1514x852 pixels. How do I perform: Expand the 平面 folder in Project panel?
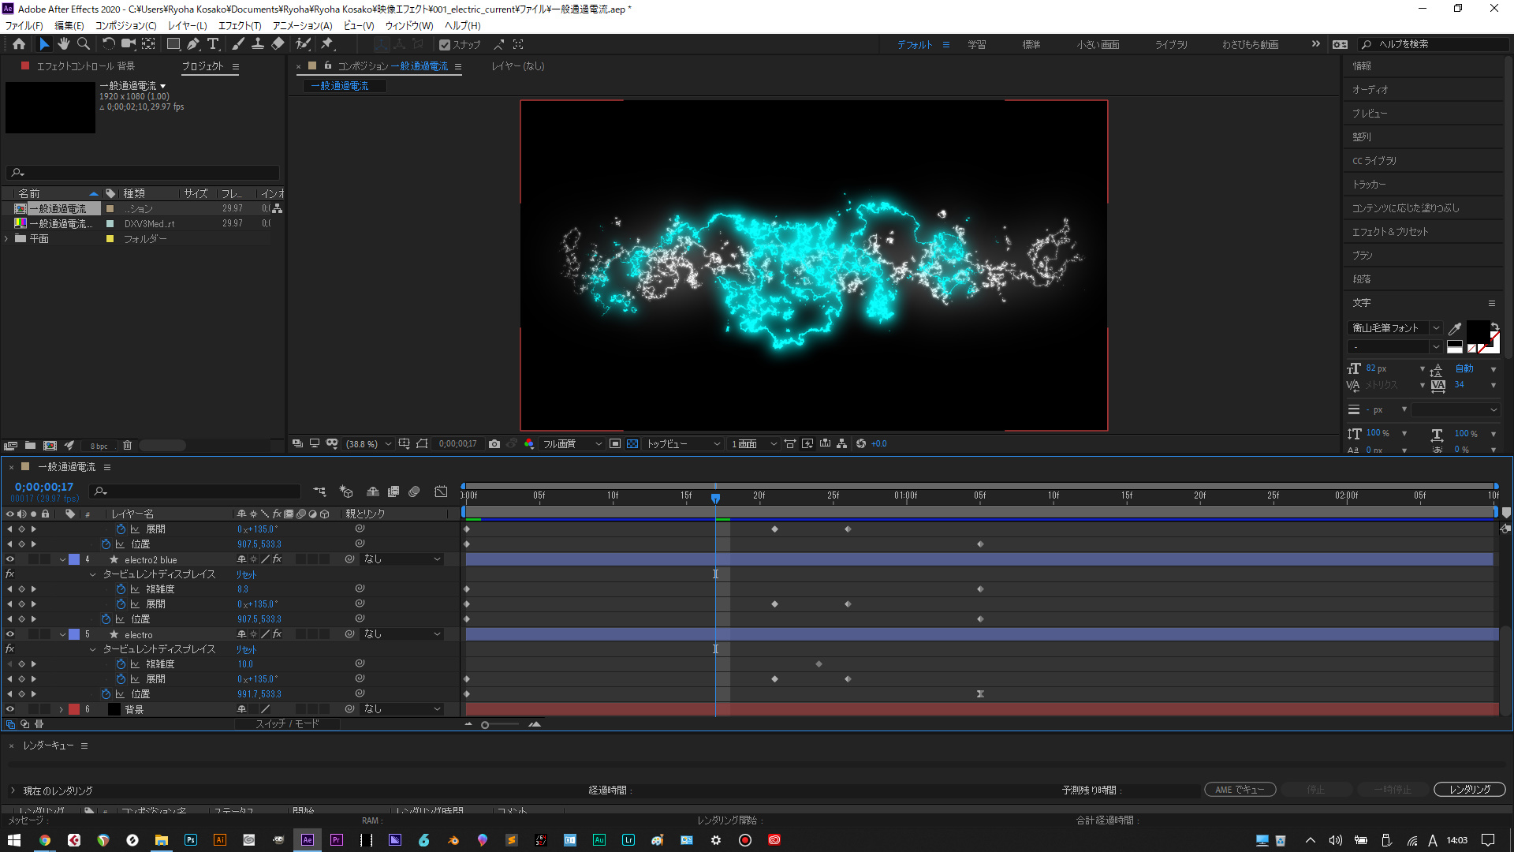6,238
